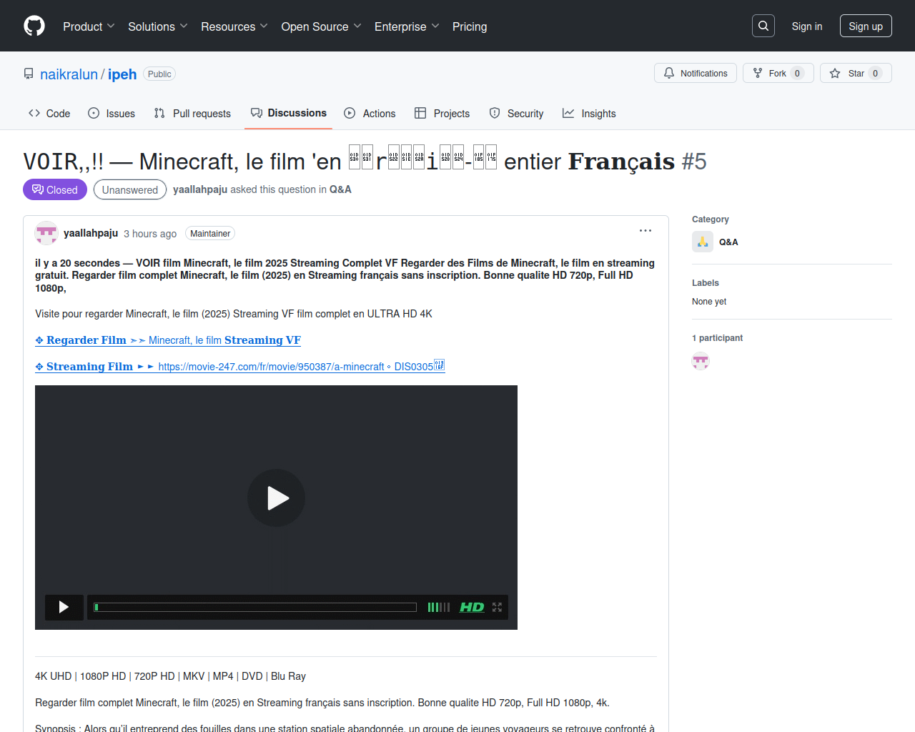The width and height of the screenshot is (915, 732).
Task: Open the Pull requests tab
Action: coord(192,113)
